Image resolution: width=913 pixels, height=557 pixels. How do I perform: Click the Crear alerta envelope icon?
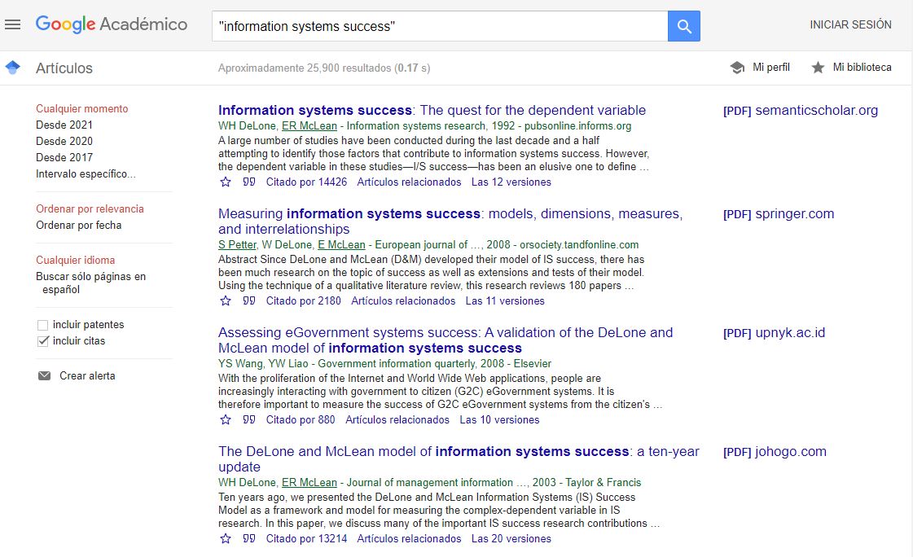(x=44, y=376)
